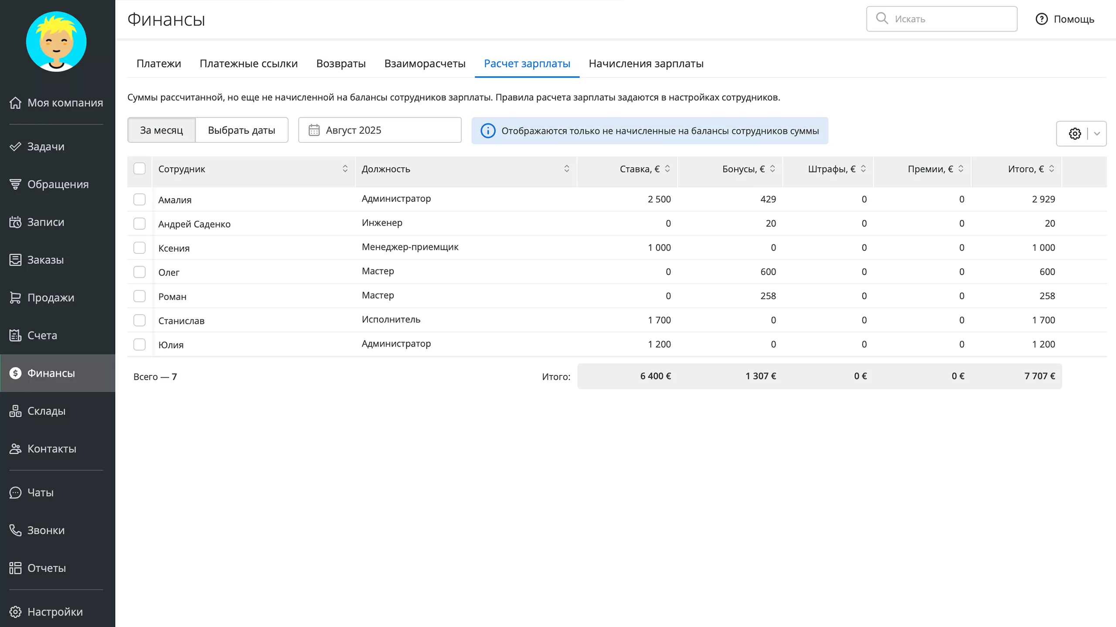
Task: Open Отчеты via the reports icon
Action: 15,568
